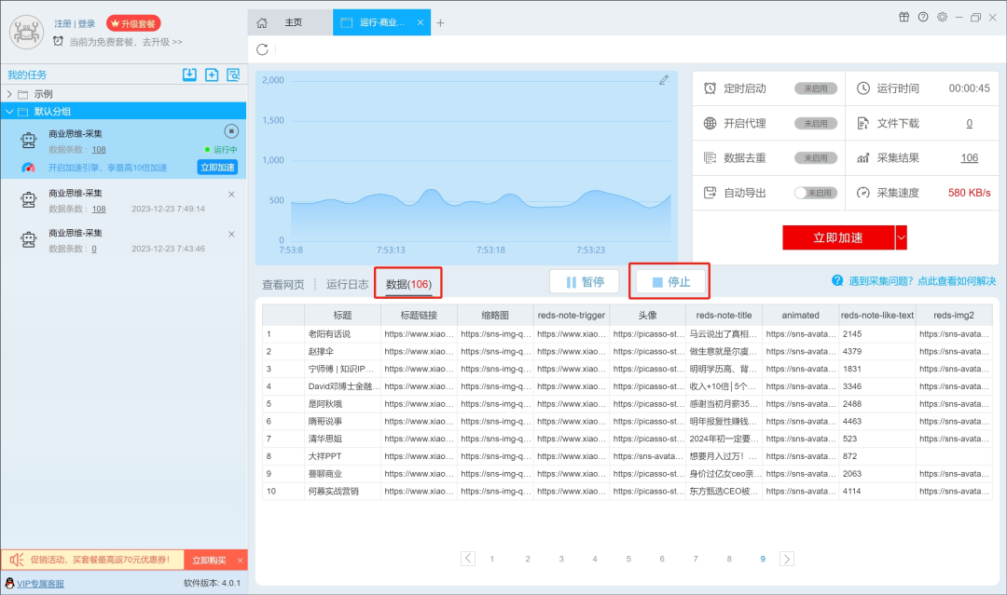The height and width of the screenshot is (595, 1007).
Task: Click the crab avatar logo
Action: pyautogui.click(x=26, y=32)
